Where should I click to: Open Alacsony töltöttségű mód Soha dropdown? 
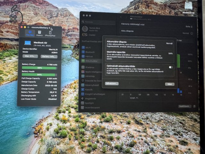189,27
